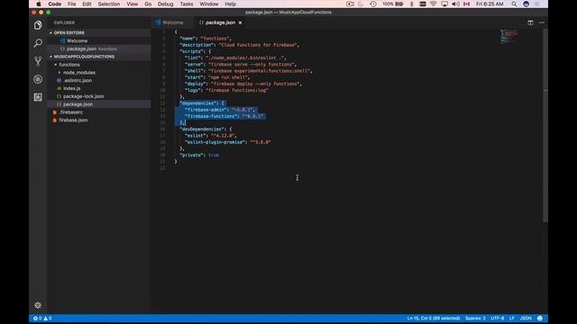Open the Edit menu

point(87,4)
